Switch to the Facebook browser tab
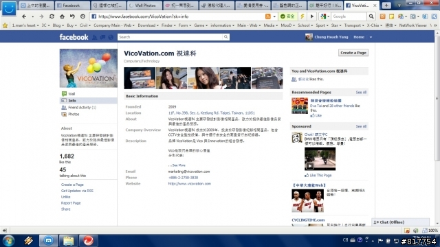The width and height of the screenshot is (440, 247). click(72, 5)
